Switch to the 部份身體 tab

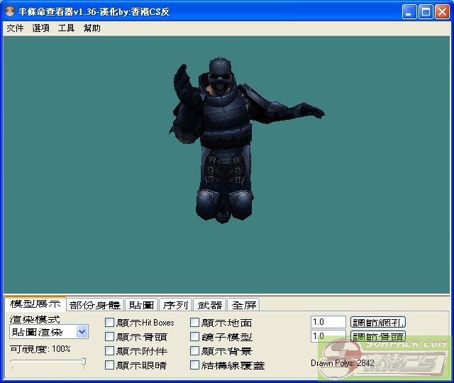[x=95, y=305]
